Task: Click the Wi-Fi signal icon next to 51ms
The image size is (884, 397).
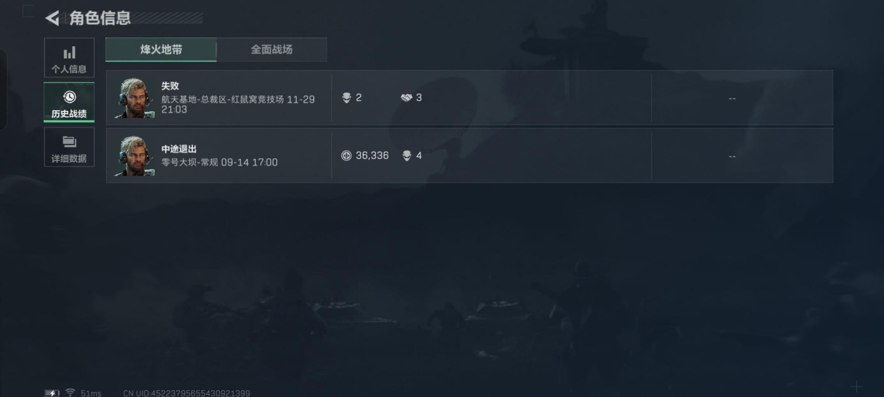Action: 70,393
